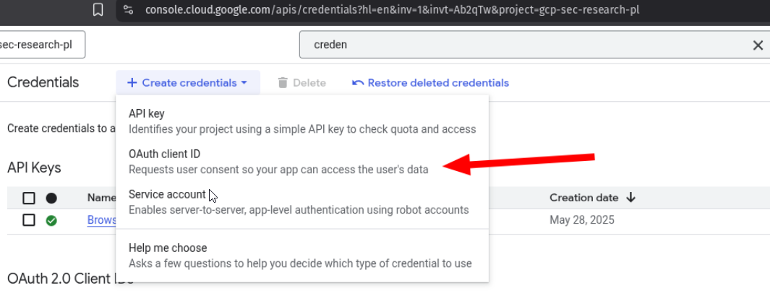Open the sec-research-pl project selector
Viewport: 770px width, 293px height.
42,45
